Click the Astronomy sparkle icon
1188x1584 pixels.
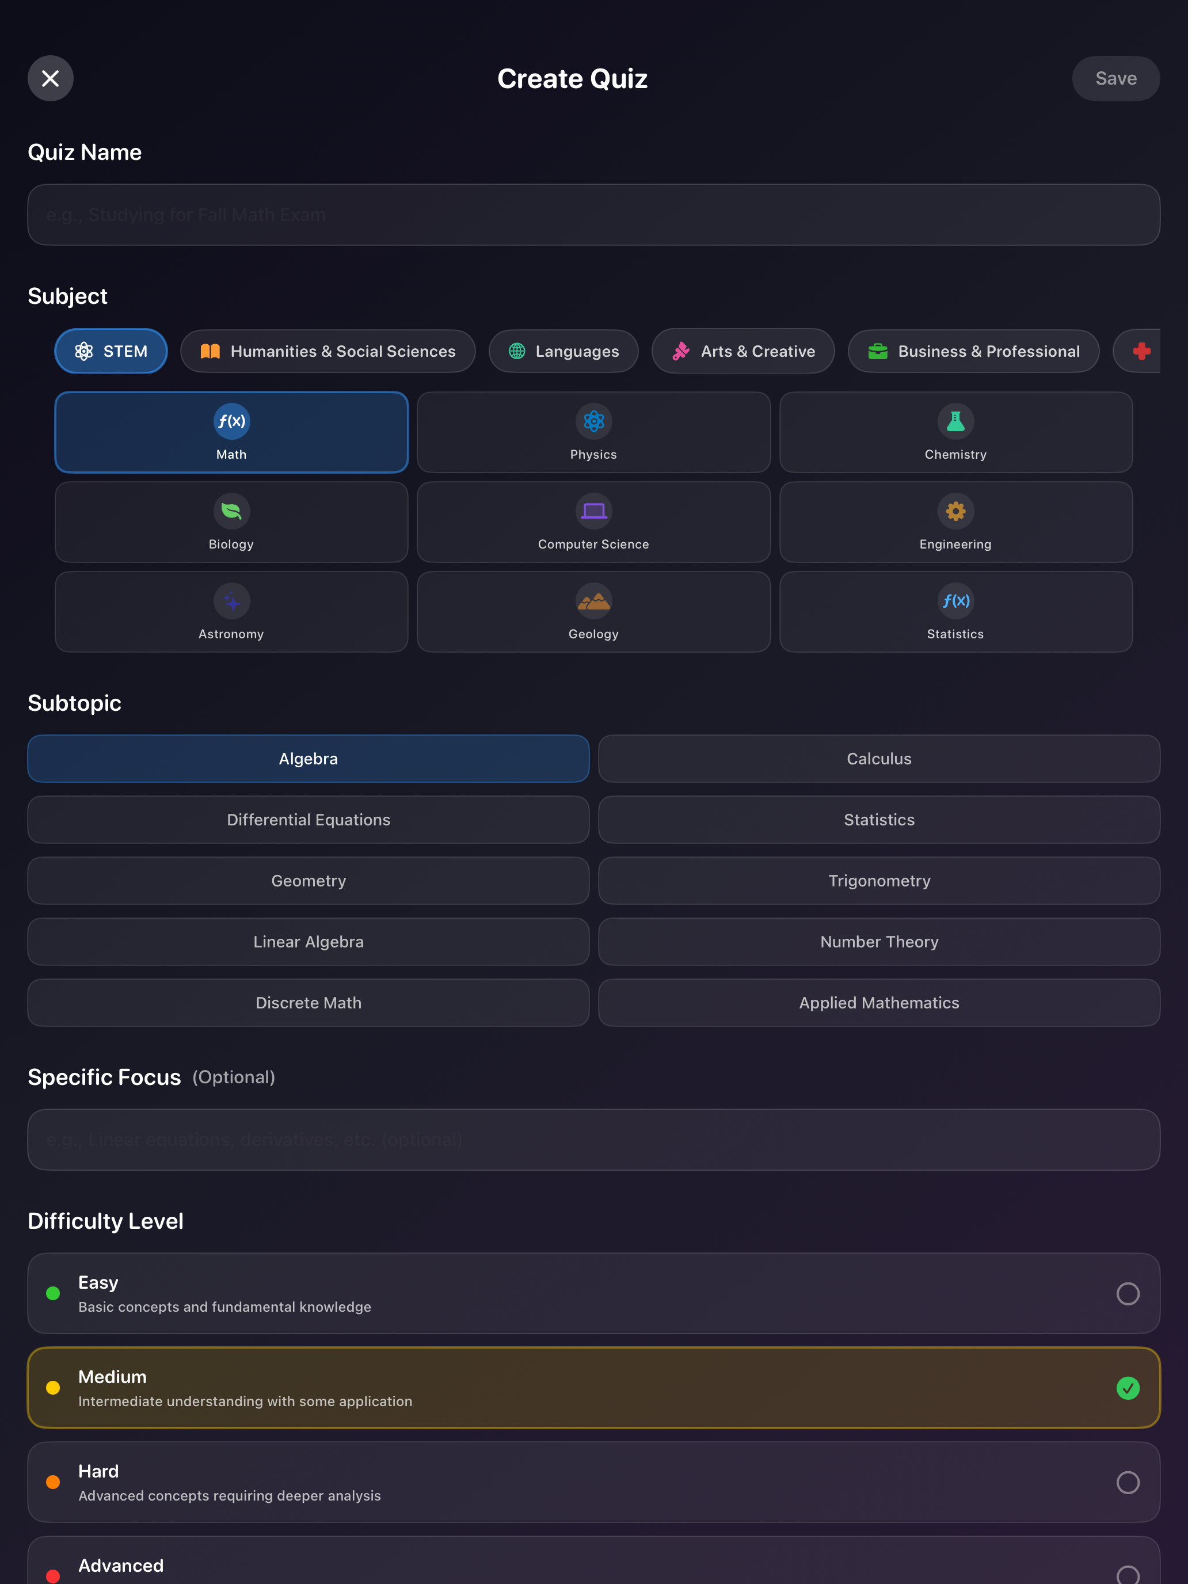(231, 601)
